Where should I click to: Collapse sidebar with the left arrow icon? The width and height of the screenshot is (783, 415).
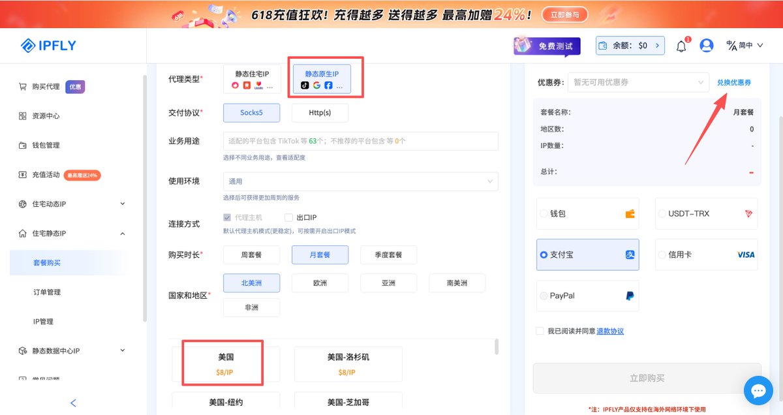73,403
